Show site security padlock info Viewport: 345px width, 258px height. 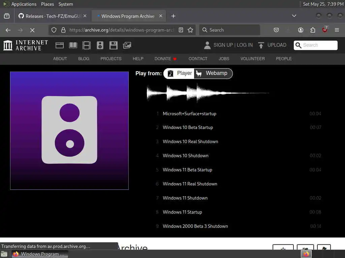point(63,30)
